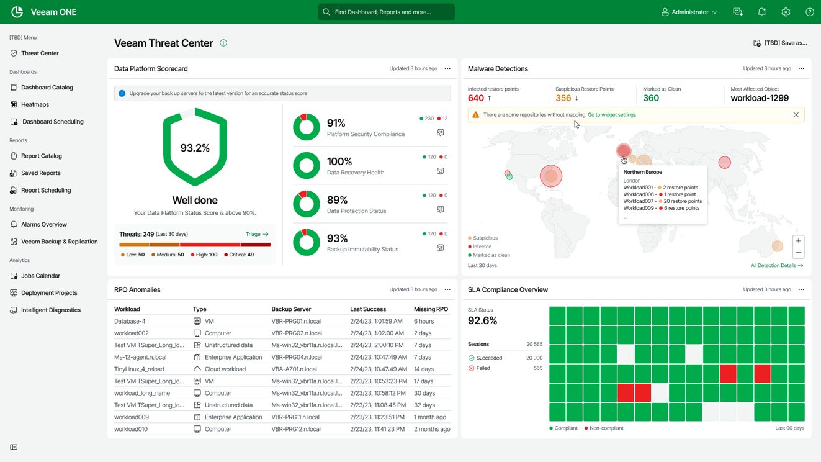Viewport: 821px width, 462px height.
Task: Click the info icon beside Veeam Threat Center
Action: point(223,43)
